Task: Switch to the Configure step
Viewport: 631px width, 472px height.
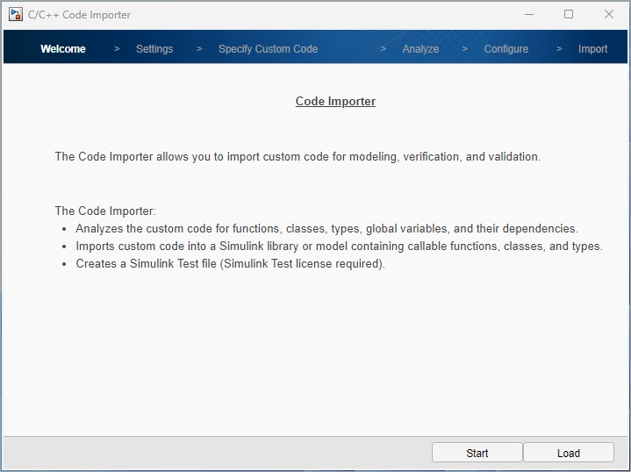Action: [506, 49]
